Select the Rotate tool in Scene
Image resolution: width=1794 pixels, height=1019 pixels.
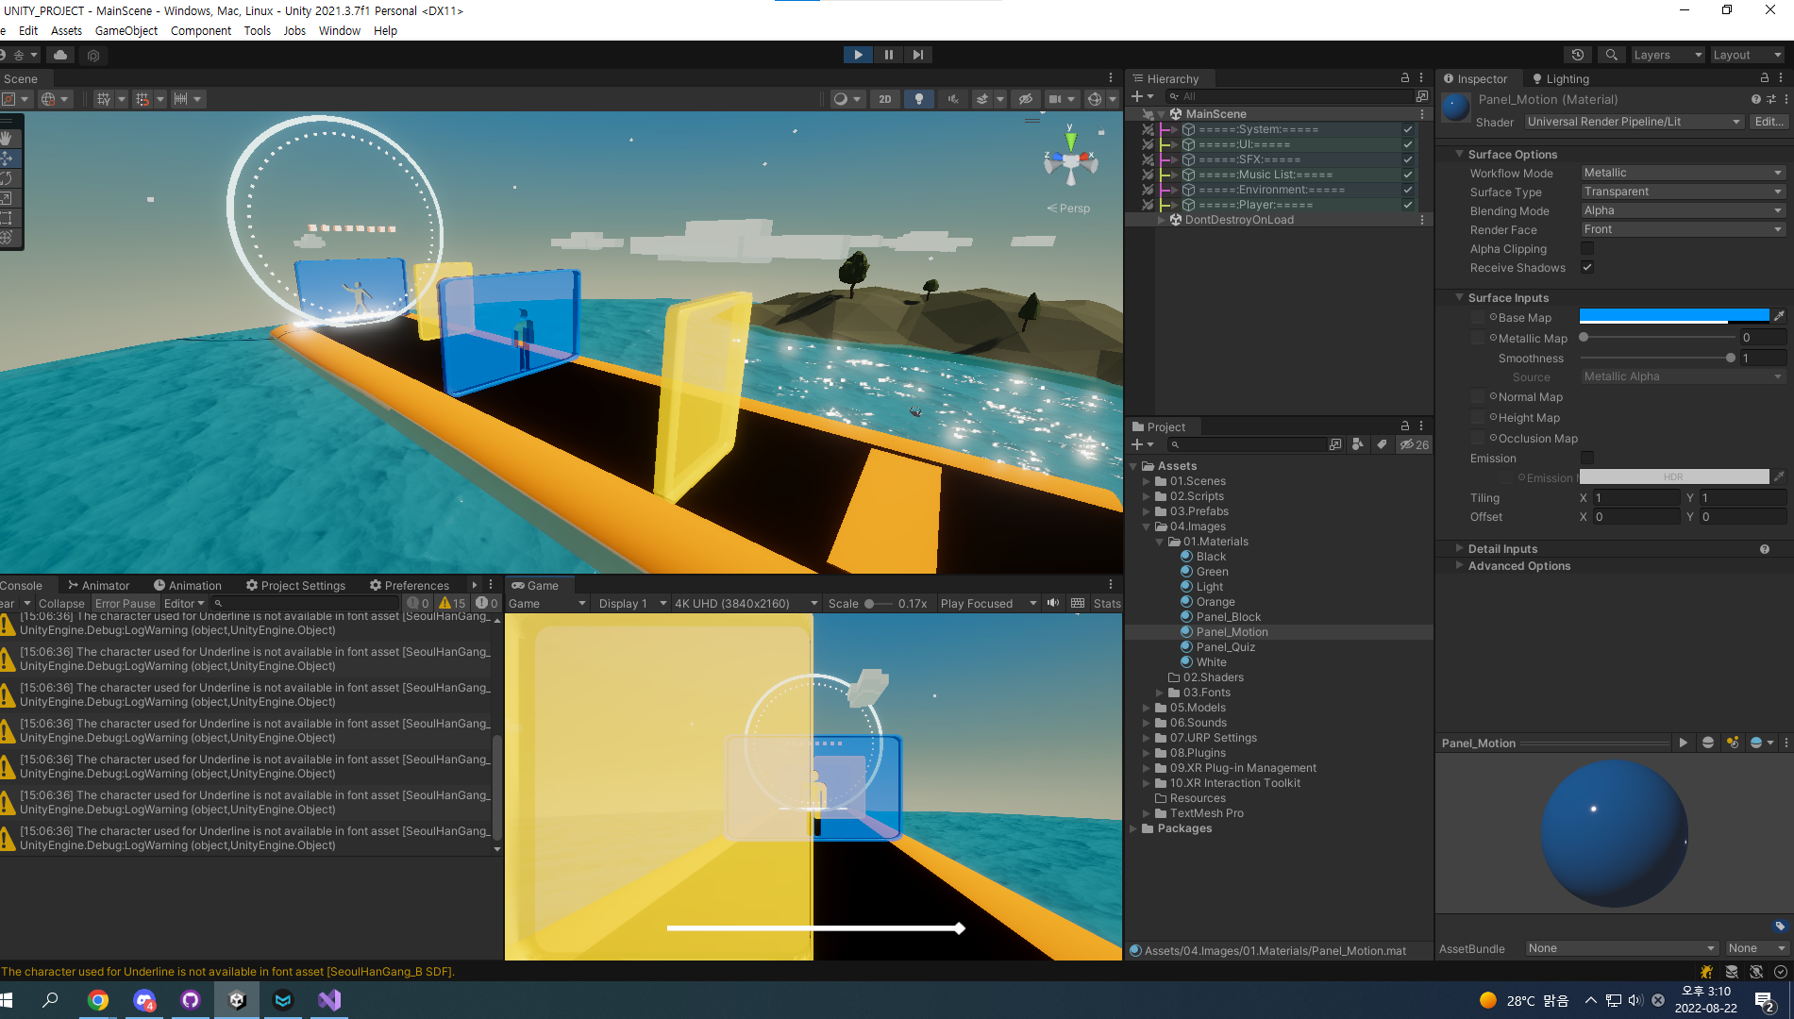click(7, 178)
